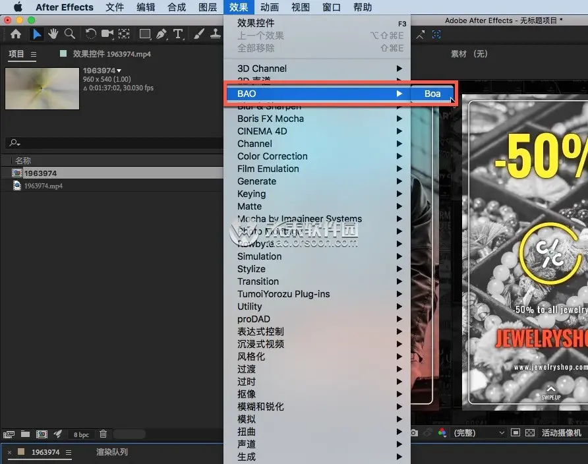Open the Project panel hamburger menu
Viewport: 588px width, 464px height.
pos(34,54)
